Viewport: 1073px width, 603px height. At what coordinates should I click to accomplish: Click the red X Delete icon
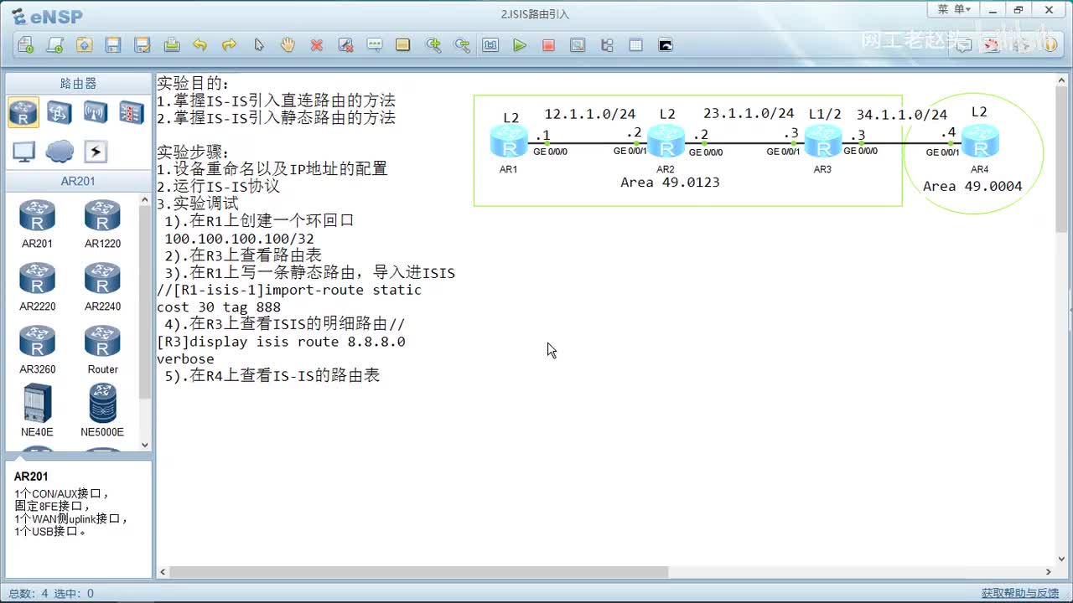(317, 45)
